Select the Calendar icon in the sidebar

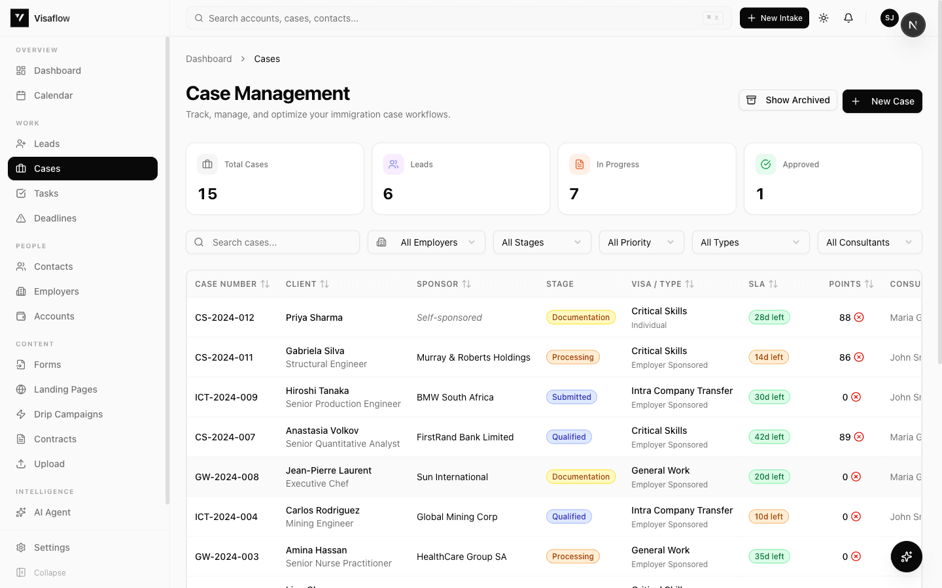[22, 95]
